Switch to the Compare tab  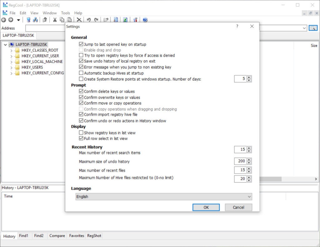pos(57,236)
